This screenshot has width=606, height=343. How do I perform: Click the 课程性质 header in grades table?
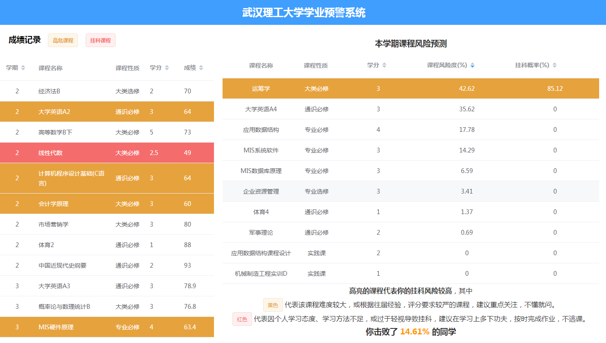point(127,68)
